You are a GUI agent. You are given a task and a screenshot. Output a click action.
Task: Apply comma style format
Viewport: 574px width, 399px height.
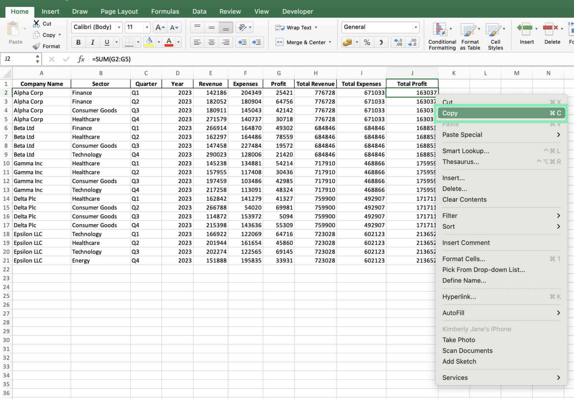coord(381,42)
